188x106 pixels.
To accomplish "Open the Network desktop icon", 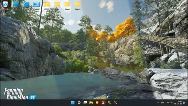I will pyautogui.click(x=26, y=5).
